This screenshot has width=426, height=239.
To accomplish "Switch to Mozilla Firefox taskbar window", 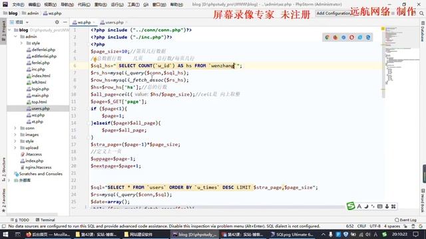I will (x=48, y=234).
